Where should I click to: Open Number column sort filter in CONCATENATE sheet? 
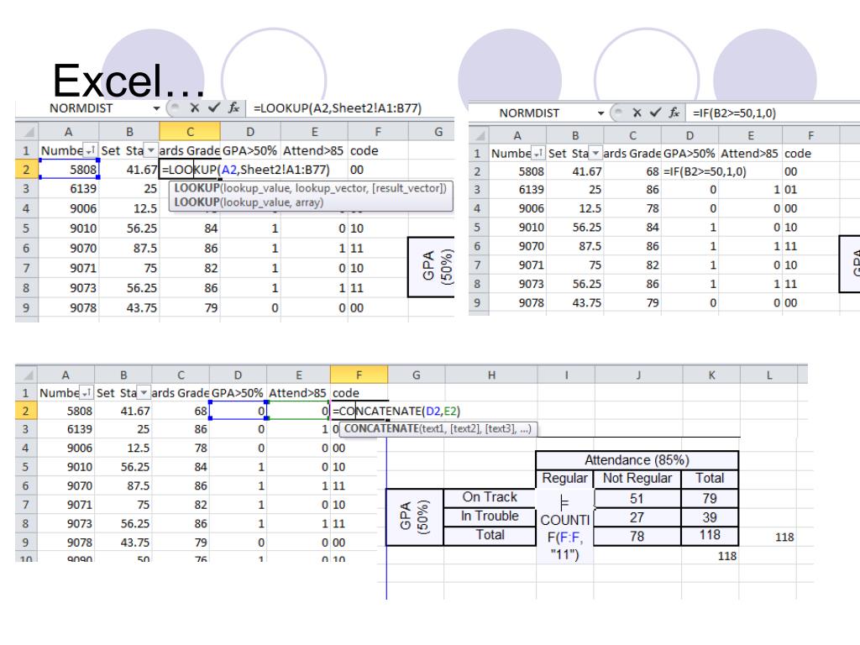pos(87,393)
